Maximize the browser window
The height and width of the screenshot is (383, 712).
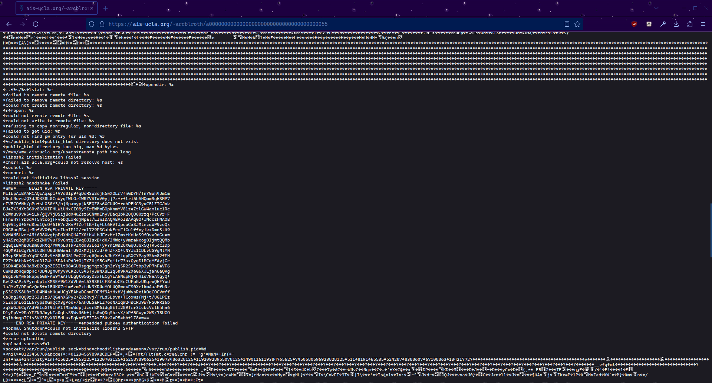pos(695,8)
